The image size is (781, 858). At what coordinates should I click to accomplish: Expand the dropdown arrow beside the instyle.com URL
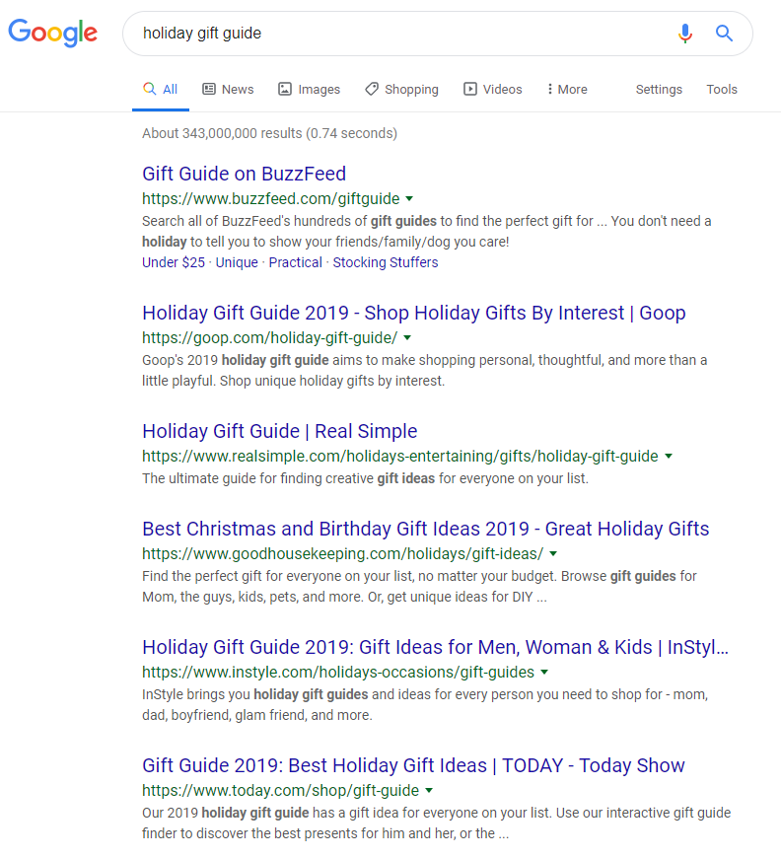click(544, 673)
